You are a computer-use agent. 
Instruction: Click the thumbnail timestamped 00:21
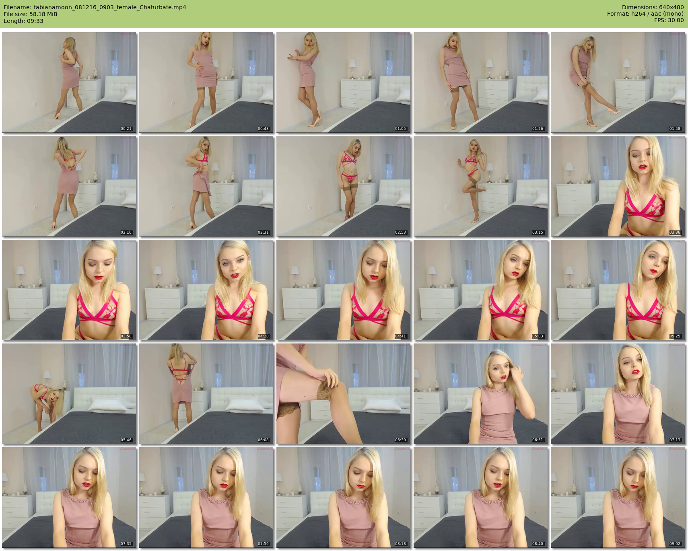pyautogui.click(x=69, y=82)
